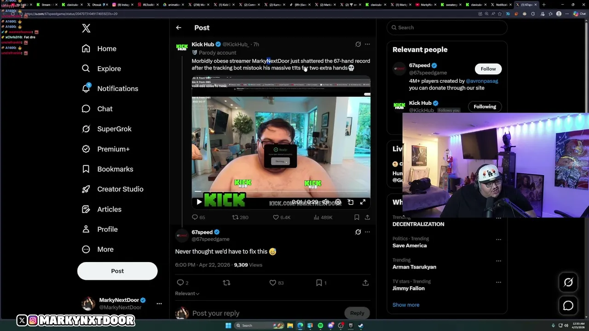This screenshot has width=589, height=331.
Task: Open Save America trending topic
Action: point(410,245)
